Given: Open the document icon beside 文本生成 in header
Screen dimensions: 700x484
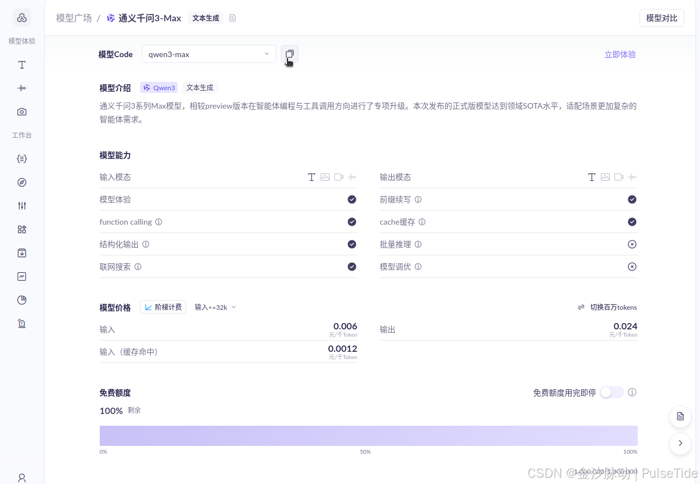Looking at the screenshot, I should click(233, 18).
